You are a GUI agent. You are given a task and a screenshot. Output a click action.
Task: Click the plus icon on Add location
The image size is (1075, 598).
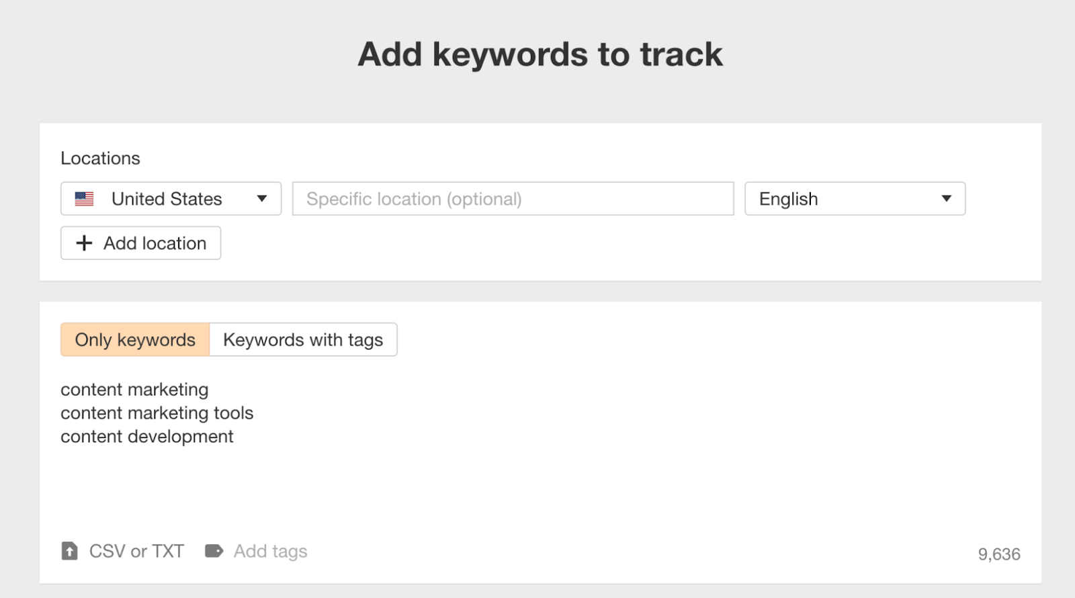coord(83,243)
